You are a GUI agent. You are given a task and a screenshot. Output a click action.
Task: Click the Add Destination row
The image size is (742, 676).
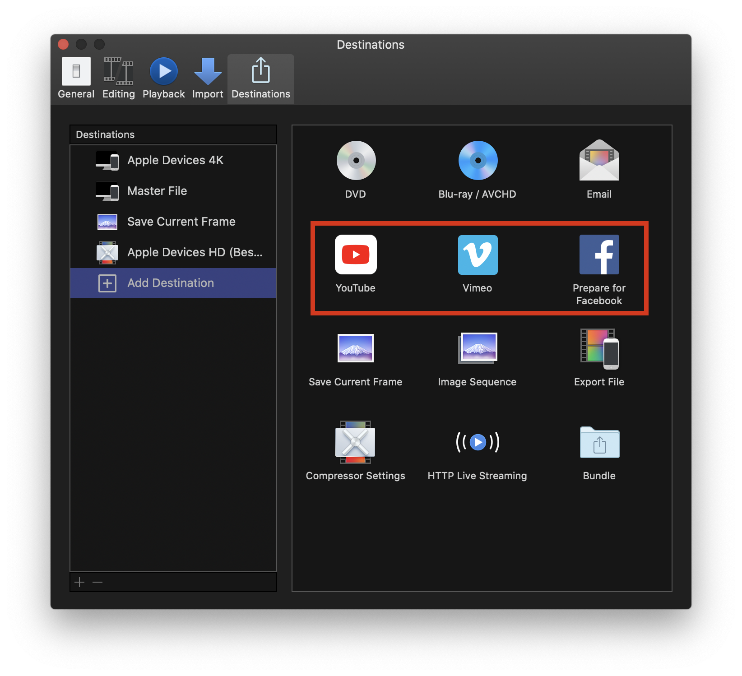point(173,283)
